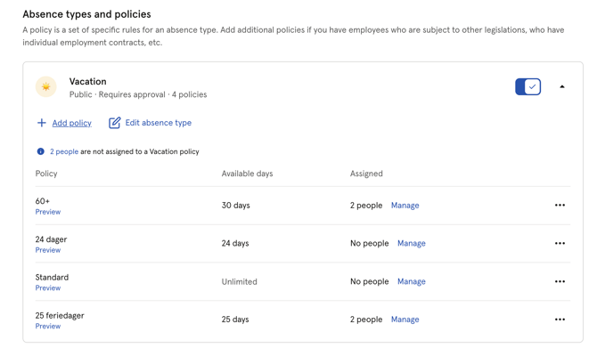Manage people assigned to 60+ policy
This screenshot has width=597, height=348.
coord(405,206)
